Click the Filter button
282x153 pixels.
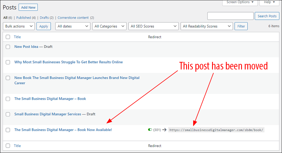click(241, 26)
